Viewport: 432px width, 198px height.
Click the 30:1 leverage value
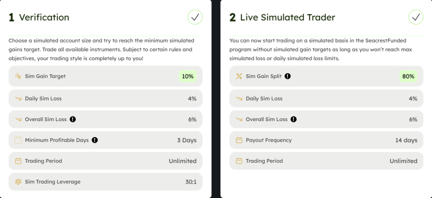tap(191, 182)
